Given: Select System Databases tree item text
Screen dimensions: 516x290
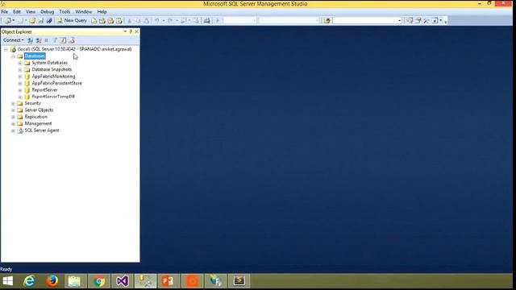Looking at the screenshot, I should pyautogui.click(x=50, y=63).
